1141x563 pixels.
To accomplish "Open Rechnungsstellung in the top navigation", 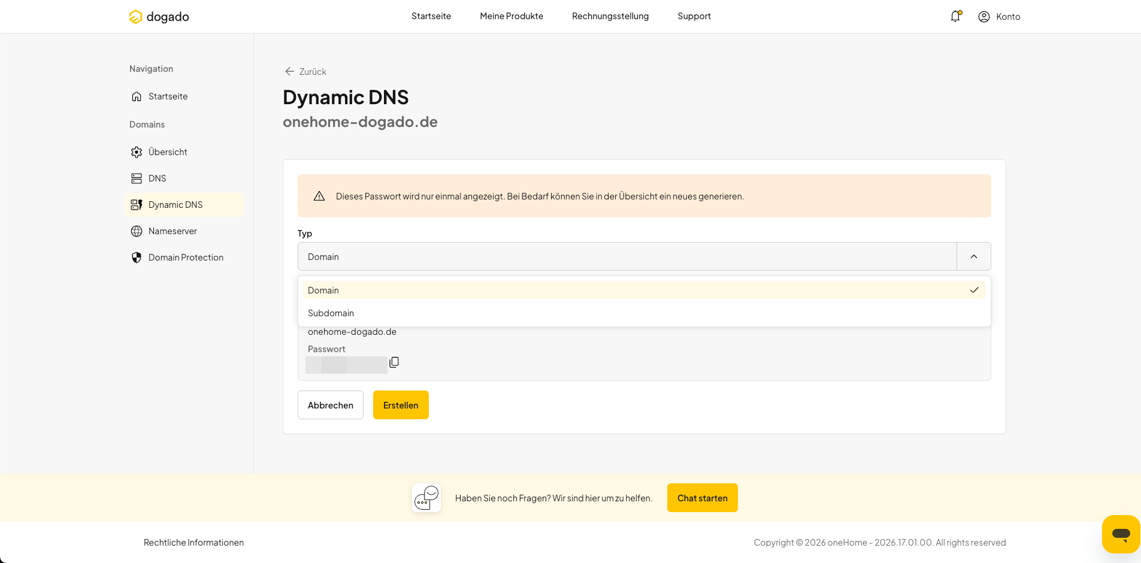I will (610, 16).
